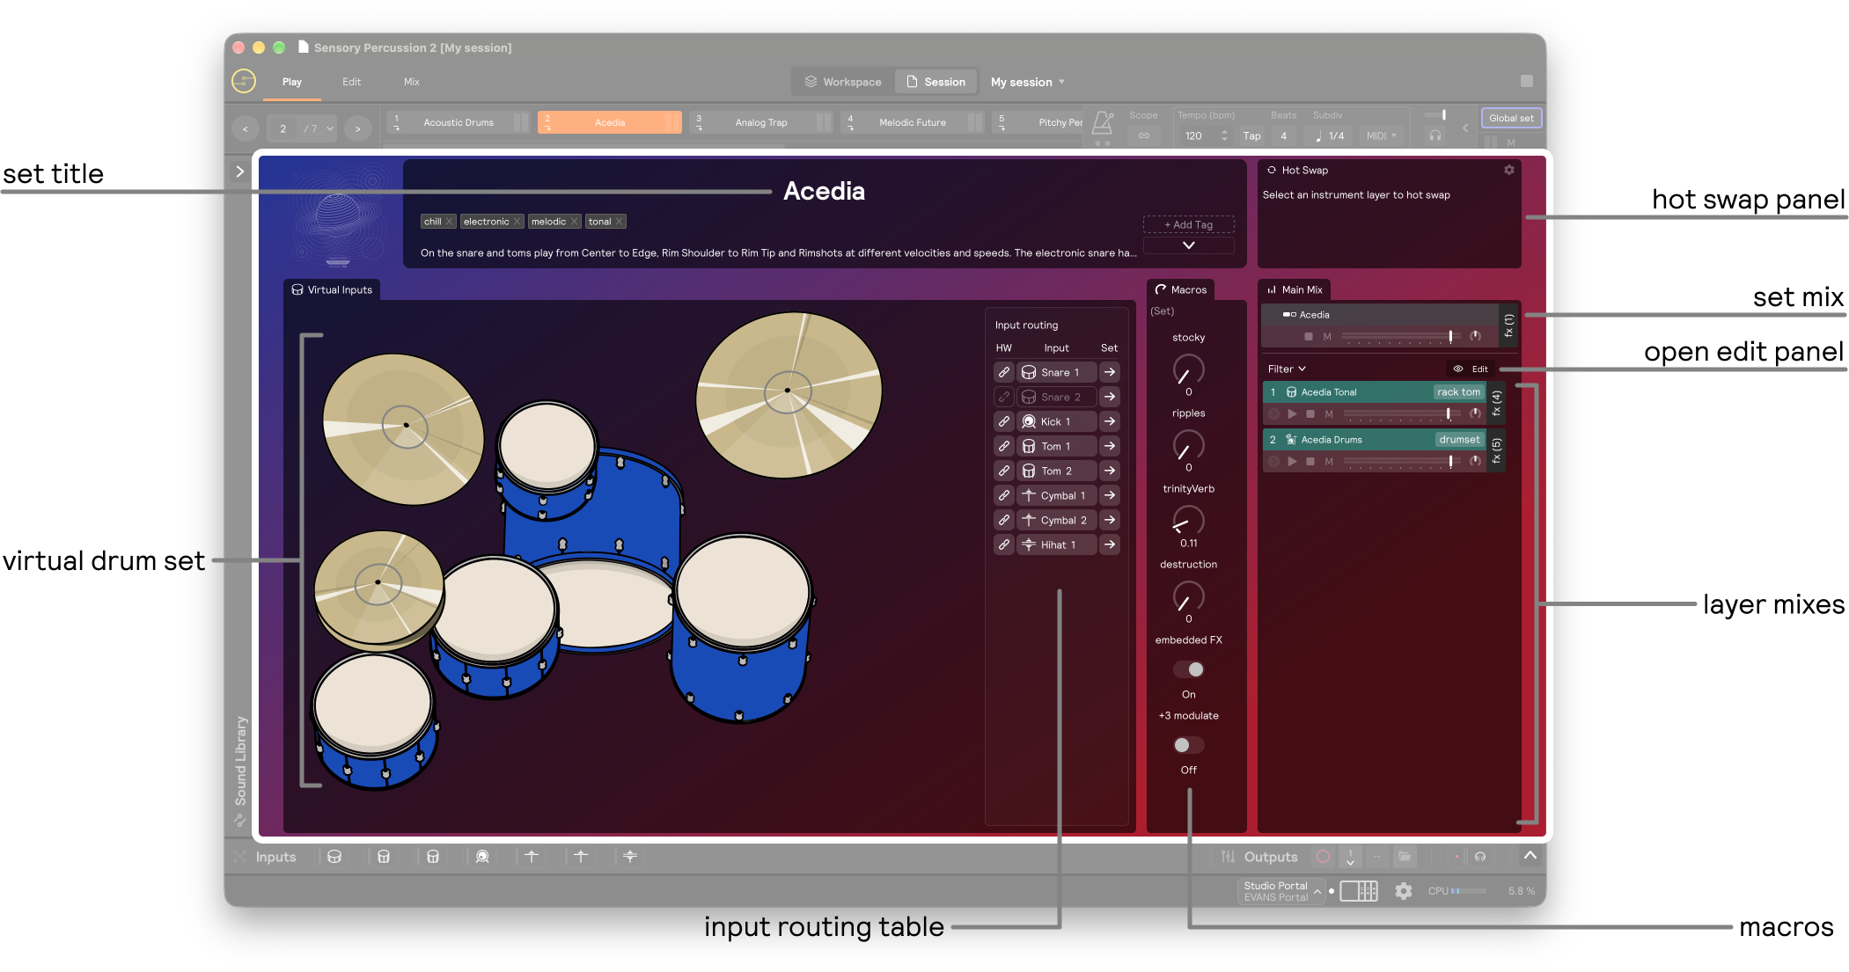
Task: Open the My session dropdown
Action: (x=1028, y=82)
